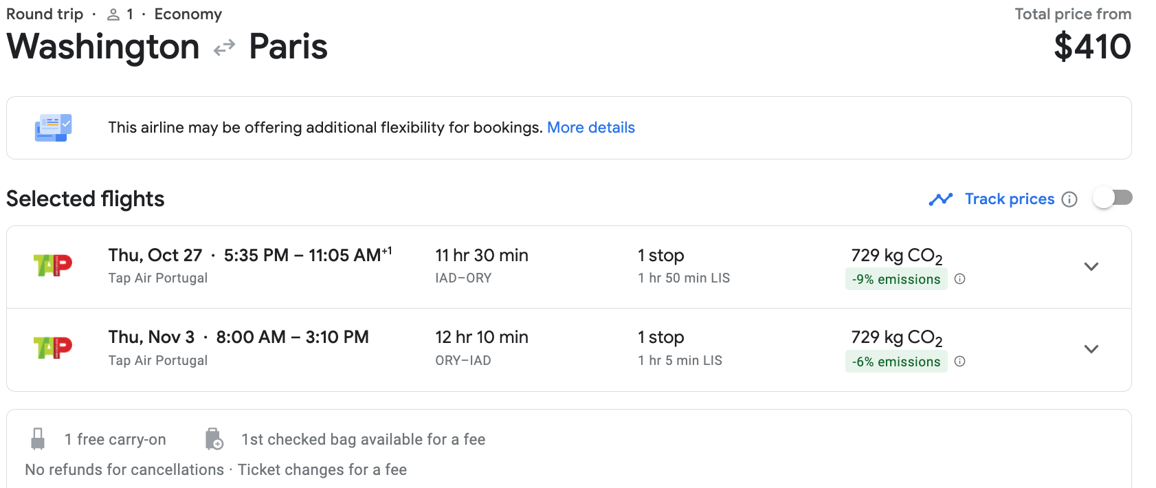Click the round trip arrows icon
The width and height of the screenshot is (1156, 488).
(x=224, y=48)
